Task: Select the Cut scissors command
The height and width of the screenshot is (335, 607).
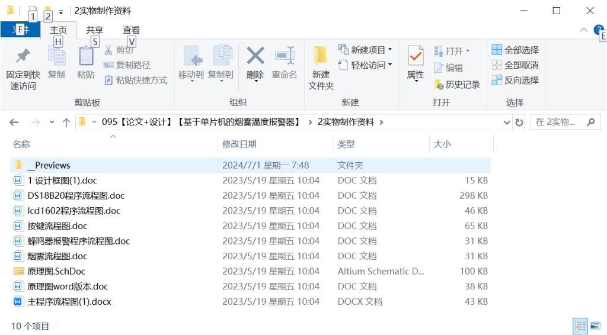Action: click(x=119, y=50)
